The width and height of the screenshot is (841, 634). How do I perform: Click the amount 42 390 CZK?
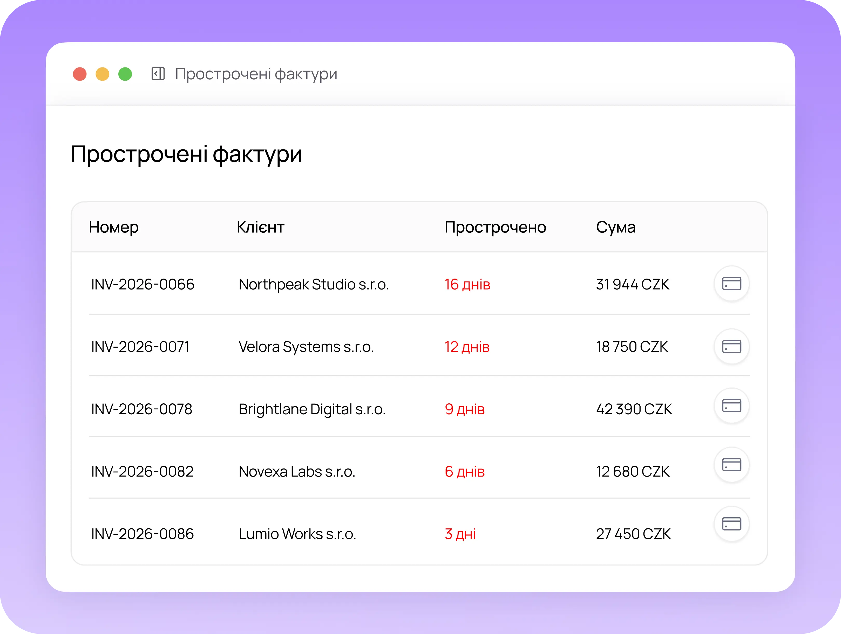pyautogui.click(x=634, y=409)
